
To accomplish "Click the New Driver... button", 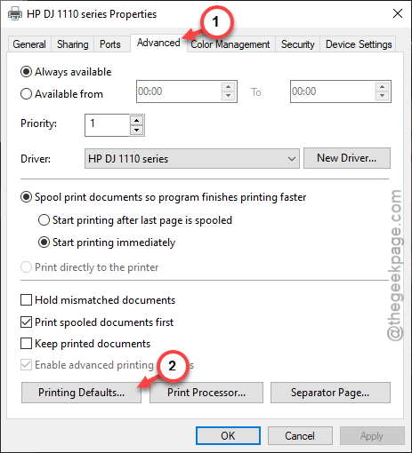I will click(347, 158).
